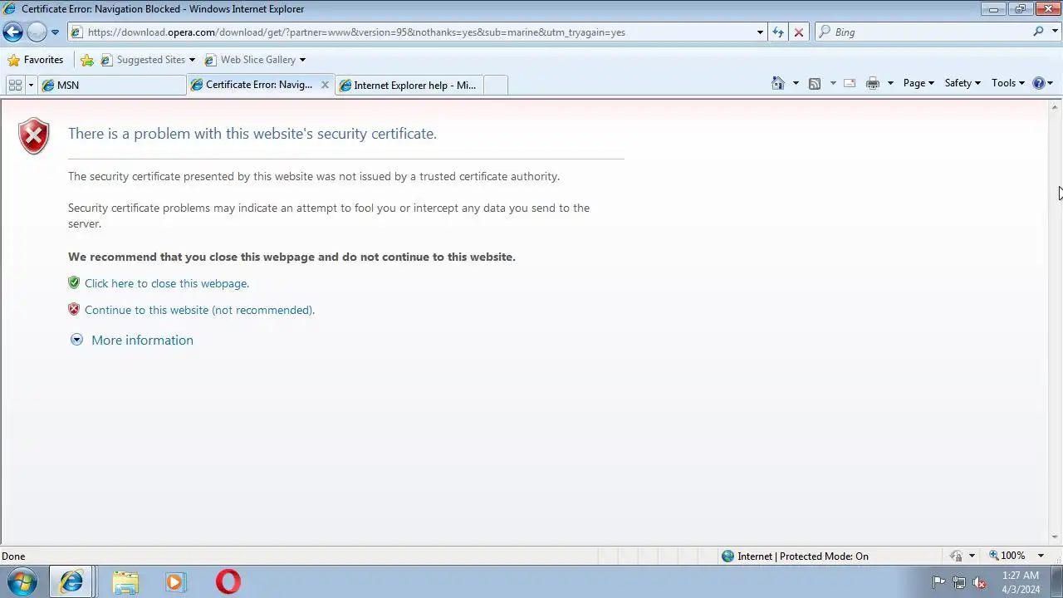
Task: Click the Print icon
Action: click(x=873, y=83)
